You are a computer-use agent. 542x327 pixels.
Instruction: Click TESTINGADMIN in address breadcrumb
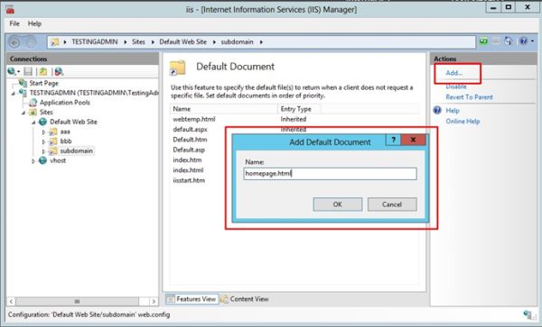(x=94, y=42)
